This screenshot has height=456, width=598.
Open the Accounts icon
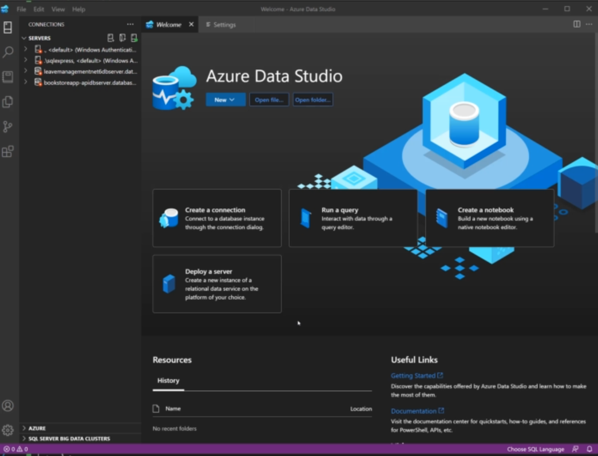tap(7, 406)
